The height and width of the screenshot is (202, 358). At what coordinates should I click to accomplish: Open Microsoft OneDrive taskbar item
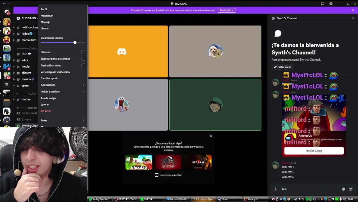(177, 199)
